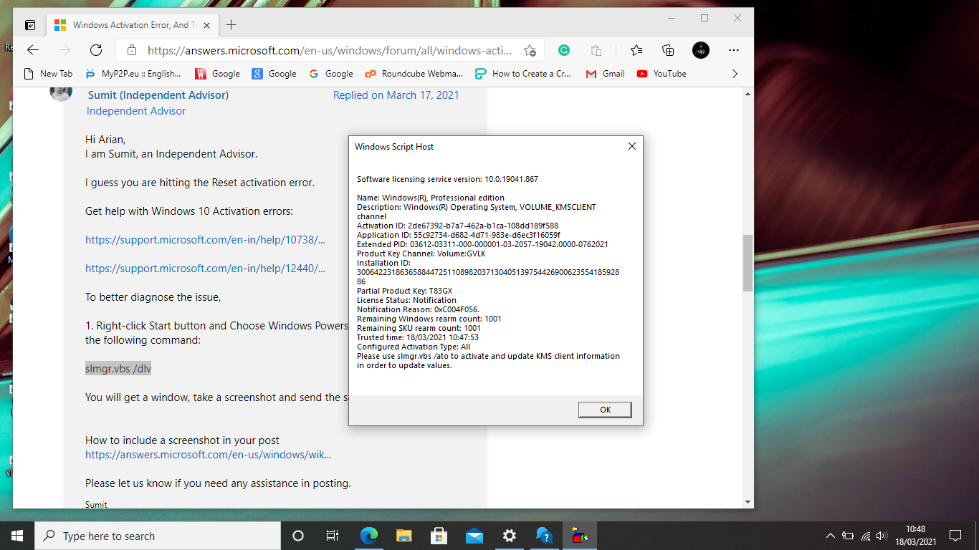This screenshot has height=550, width=979.
Task: Open Get Help app on taskbar
Action: coord(544,536)
